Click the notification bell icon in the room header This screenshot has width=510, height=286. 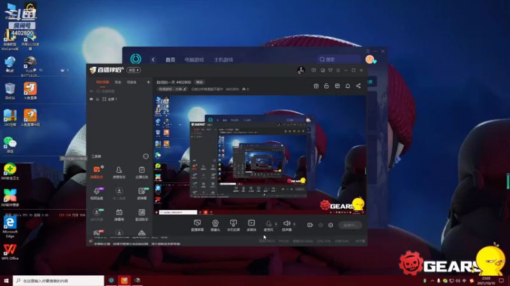(347, 86)
